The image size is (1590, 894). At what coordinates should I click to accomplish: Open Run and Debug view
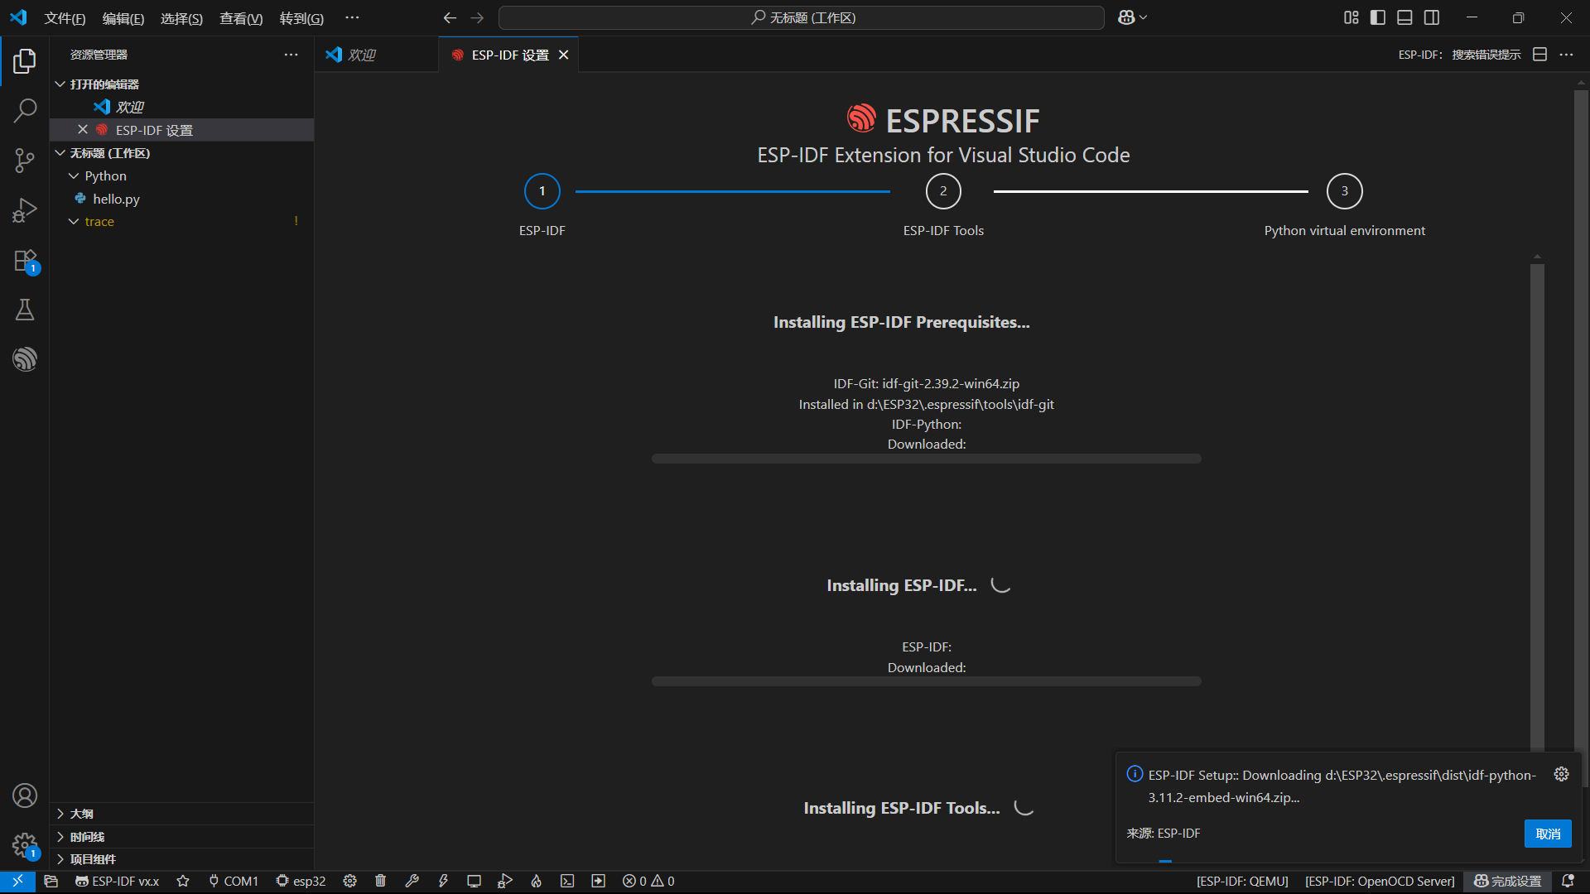tap(25, 210)
